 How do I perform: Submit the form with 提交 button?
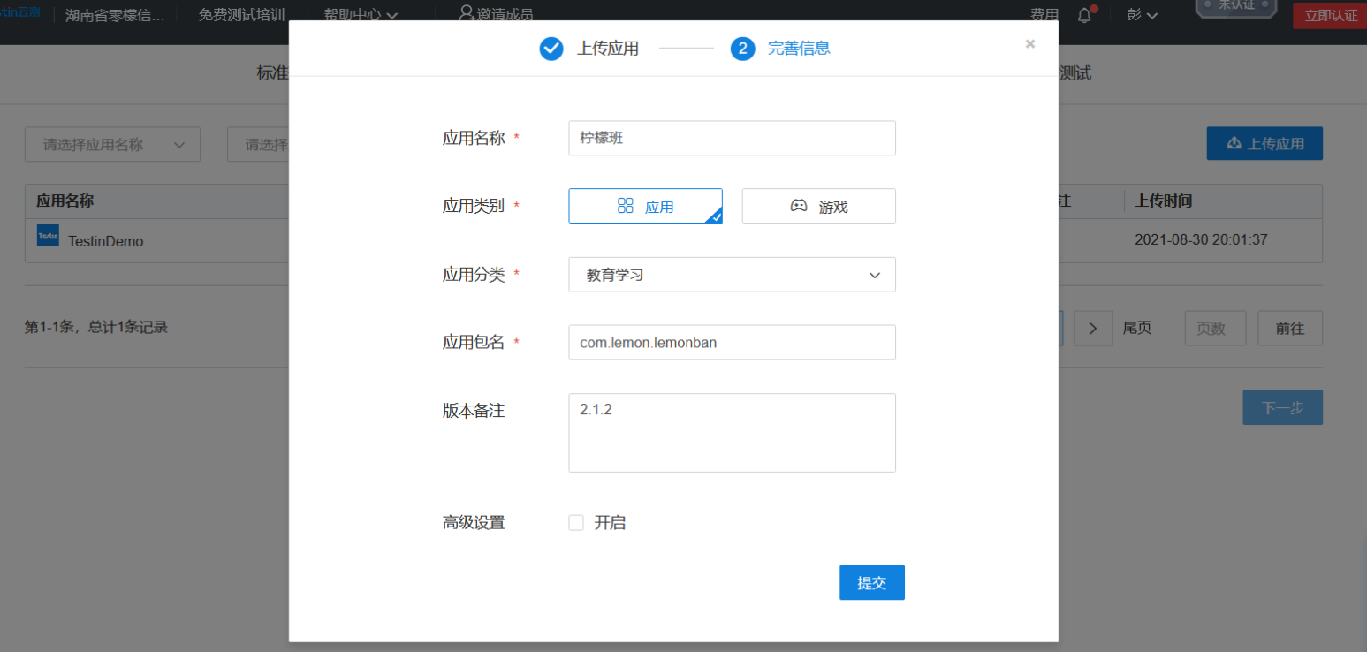[x=871, y=582]
